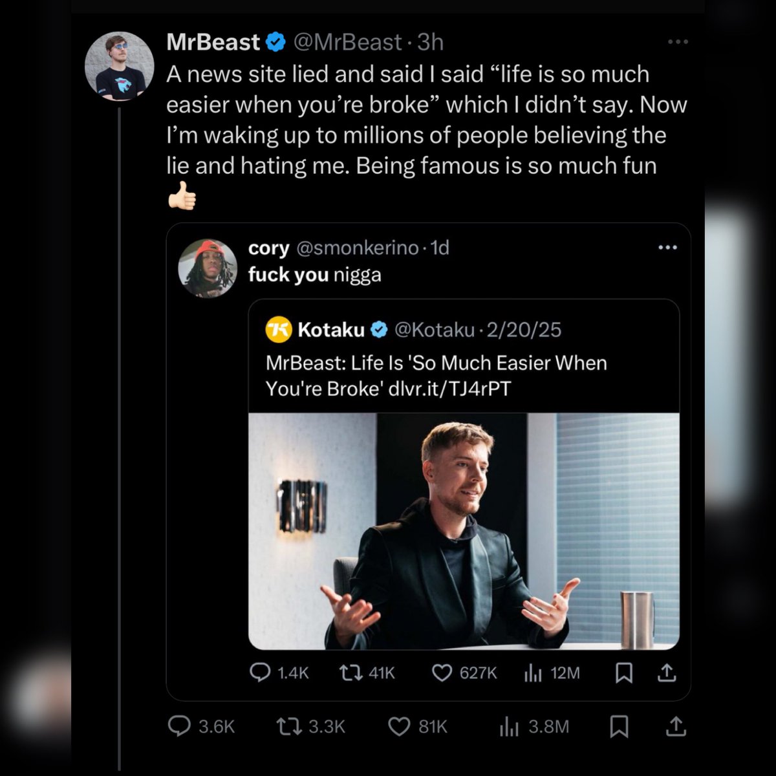Viewport: 776px width, 776px height.
Task: Share cory's quoted tweet
Action: point(667,673)
